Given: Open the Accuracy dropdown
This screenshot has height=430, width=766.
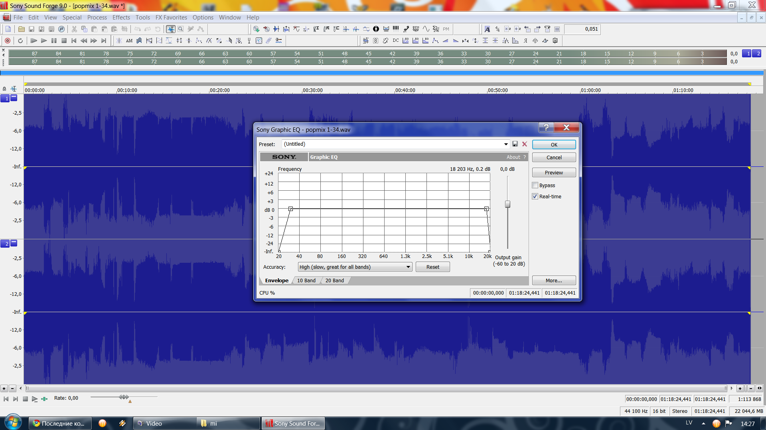Looking at the screenshot, I should (409, 267).
